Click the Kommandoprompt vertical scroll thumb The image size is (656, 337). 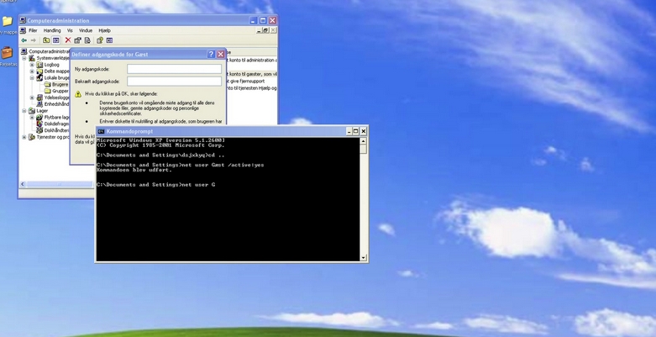363,149
